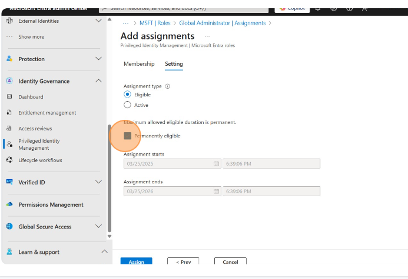Select the Eligible radio button
Viewport: 408px width, 279px height.
pos(127,94)
